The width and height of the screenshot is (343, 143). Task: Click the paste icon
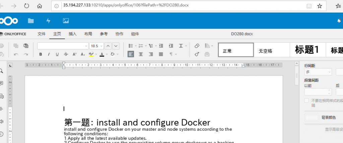coord(26,46)
